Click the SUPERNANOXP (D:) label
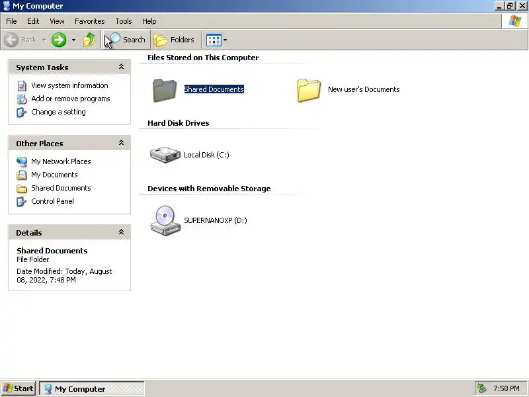The width and height of the screenshot is (529, 397). (x=216, y=220)
